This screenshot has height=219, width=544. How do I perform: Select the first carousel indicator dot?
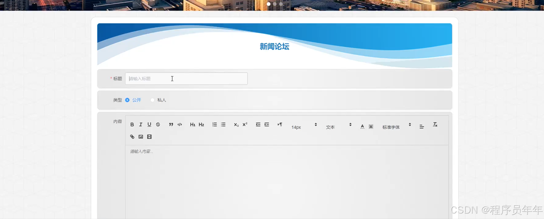coord(269,4)
